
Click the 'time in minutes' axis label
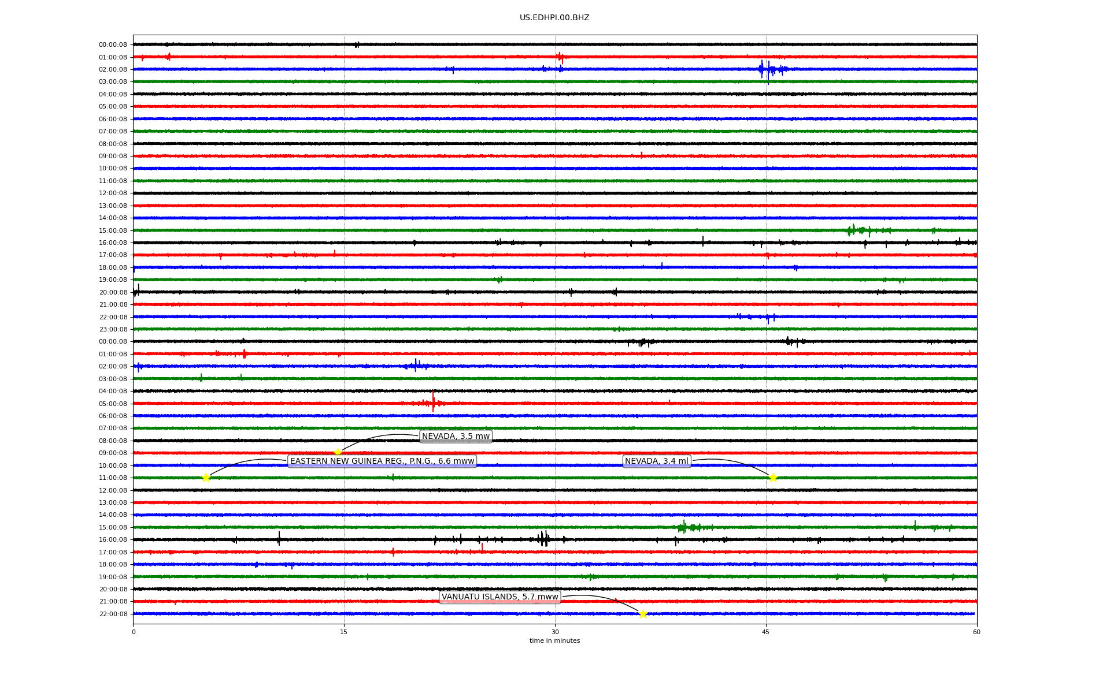(554, 641)
